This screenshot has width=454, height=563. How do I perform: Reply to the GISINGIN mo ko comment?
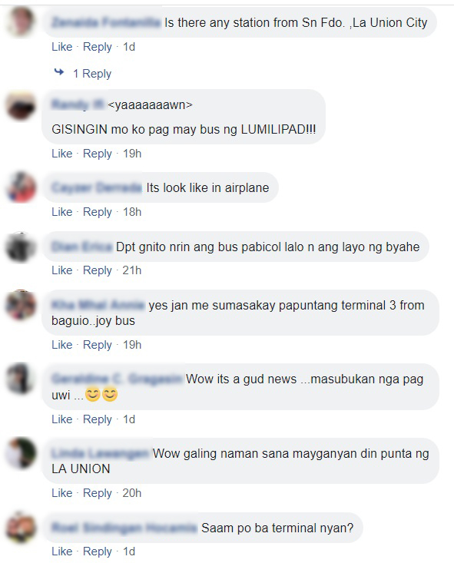[x=98, y=154]
